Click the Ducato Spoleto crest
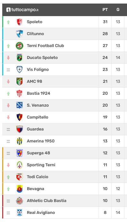Screen dimensions: 127x222 20,58
